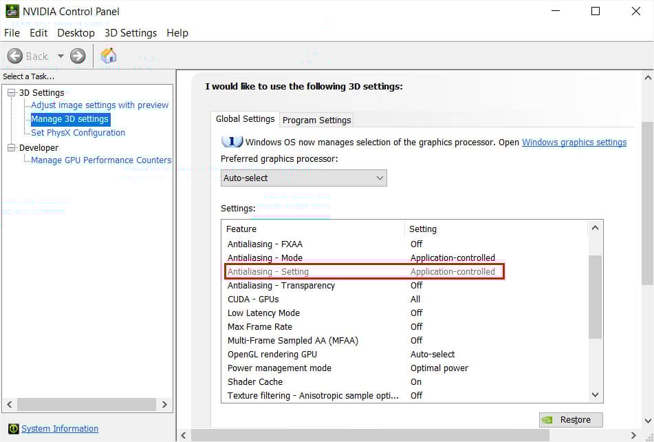Select Adjust image settings with preview
The image size is (654, 442).
(x=100, y=105)
